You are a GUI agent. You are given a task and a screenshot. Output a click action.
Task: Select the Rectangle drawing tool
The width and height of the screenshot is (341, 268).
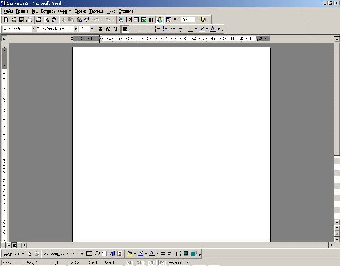pyautogui.click(x=89, y=254)
